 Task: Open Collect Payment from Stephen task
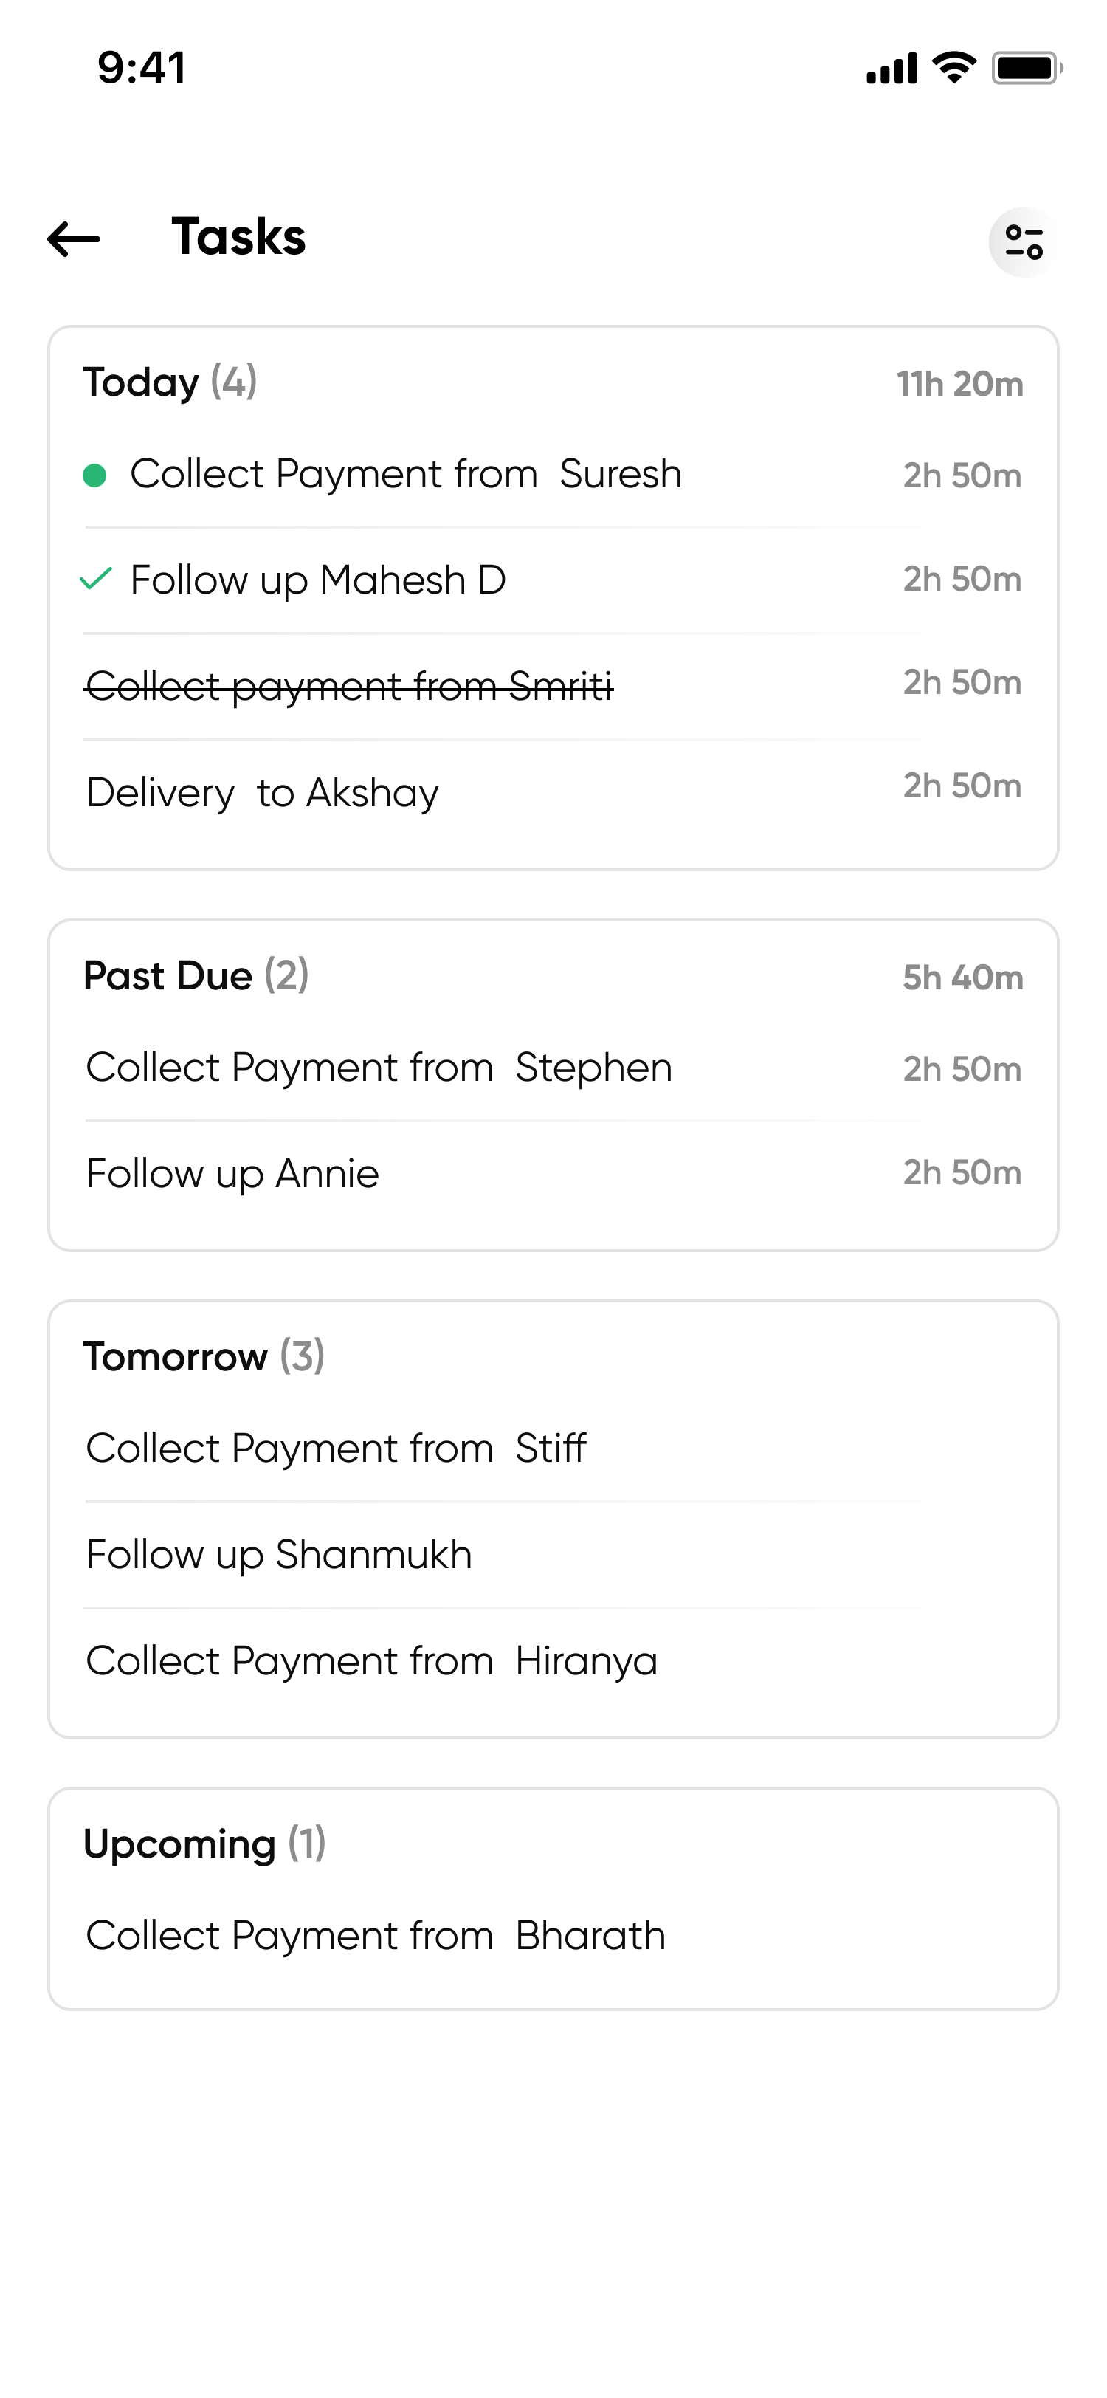click(x=379, y=1068)
